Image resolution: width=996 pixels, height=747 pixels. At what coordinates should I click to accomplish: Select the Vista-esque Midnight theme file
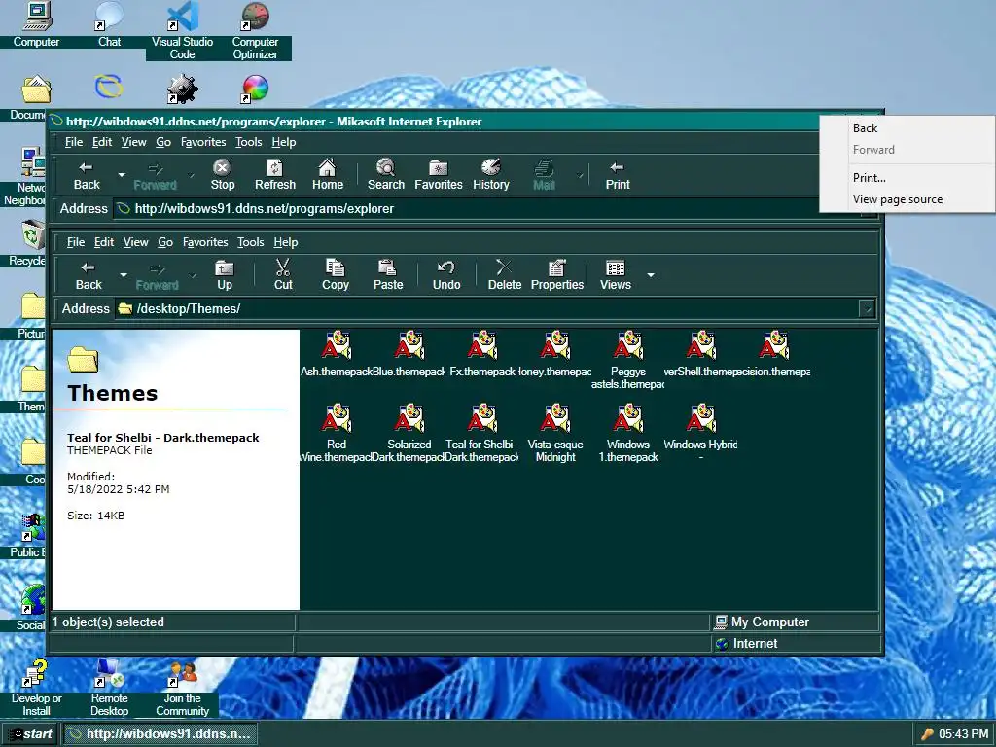pos(555,433)
